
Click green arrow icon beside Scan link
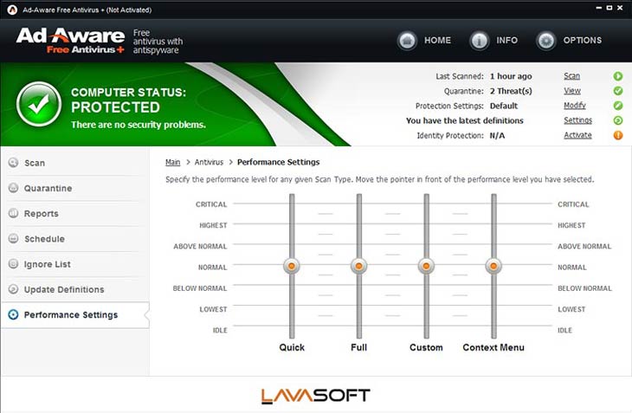pos(618,76)
